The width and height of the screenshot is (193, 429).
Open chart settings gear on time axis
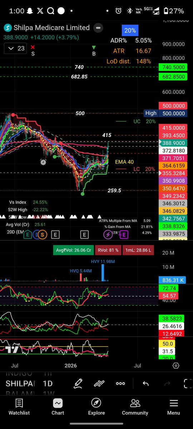click(176, 366)
